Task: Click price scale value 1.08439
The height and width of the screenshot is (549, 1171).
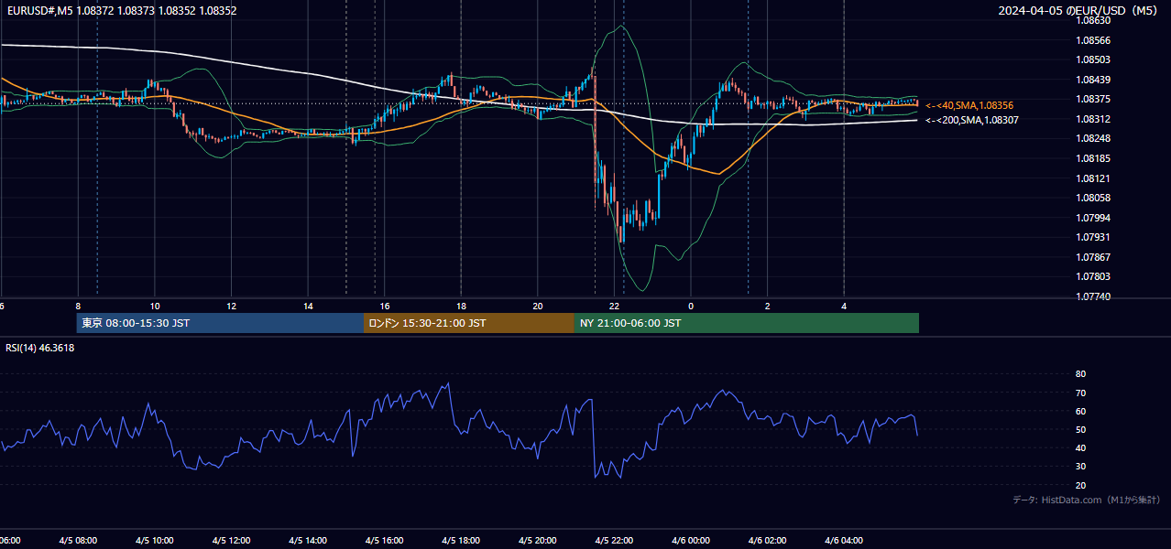Action: coord(1091,80)
